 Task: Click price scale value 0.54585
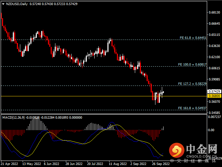click(x=214, y=113)
